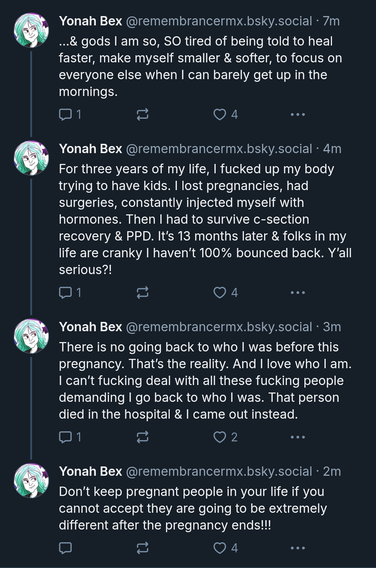Like the post ending 'I came out instead'
Screen dimensions: 376x568
tap(220, 437)
